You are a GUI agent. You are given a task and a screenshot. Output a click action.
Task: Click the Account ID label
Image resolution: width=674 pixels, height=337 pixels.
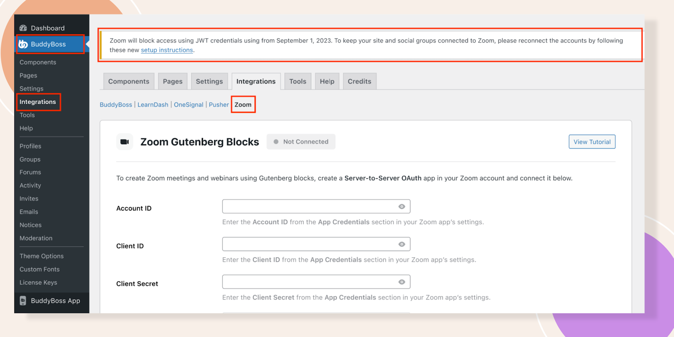[x=134, y=208]
